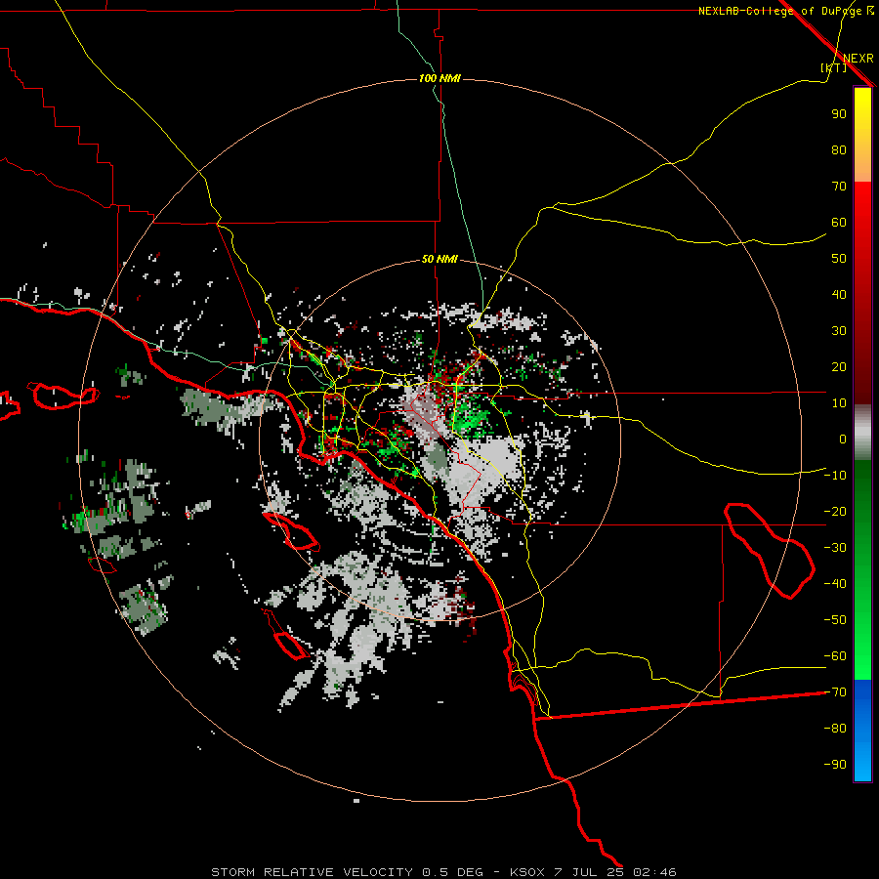Screen dimensions: 879x879
Task: Click the 60 value on the velocity scale
Action: [x=839, y=222]
